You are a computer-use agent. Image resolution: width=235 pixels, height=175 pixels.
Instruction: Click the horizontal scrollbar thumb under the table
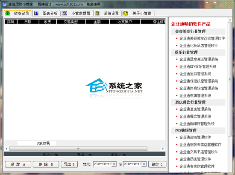tap(78, 149)
